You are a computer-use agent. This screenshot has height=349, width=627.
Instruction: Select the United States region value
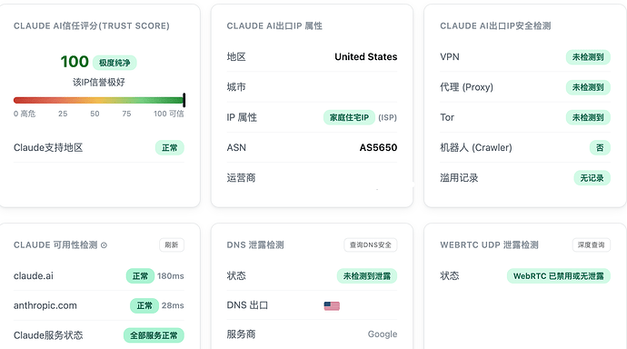(366, 56)
